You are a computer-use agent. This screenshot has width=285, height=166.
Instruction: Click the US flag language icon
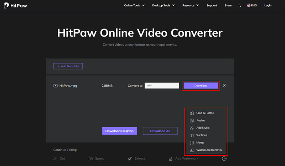point(248,5)
